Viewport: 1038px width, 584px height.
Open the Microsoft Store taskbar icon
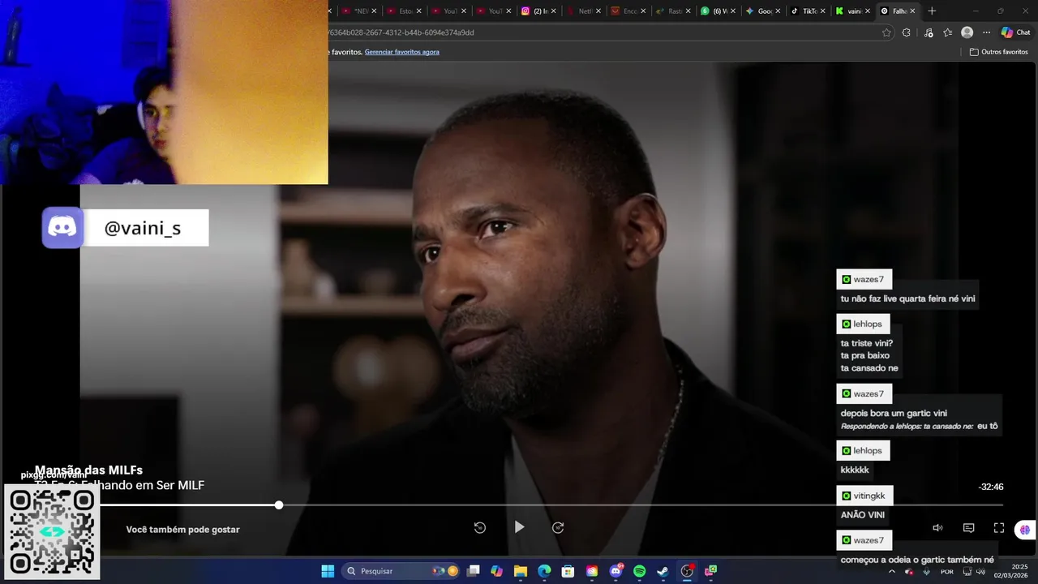point(568,571)
